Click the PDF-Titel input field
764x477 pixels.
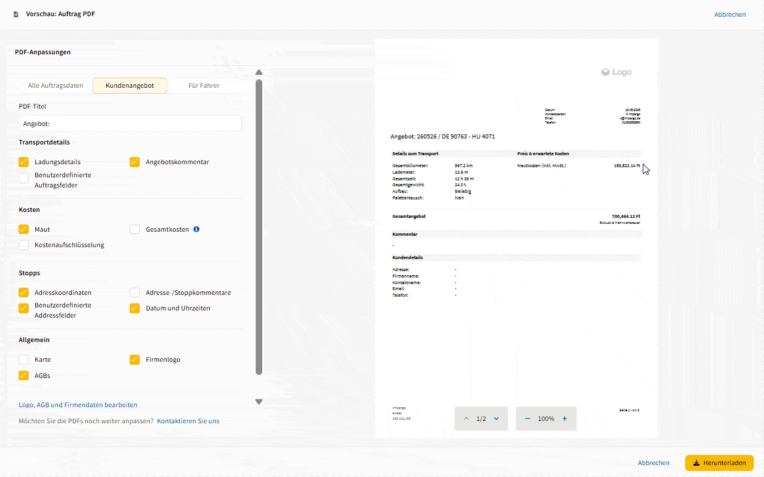(130, 124)
